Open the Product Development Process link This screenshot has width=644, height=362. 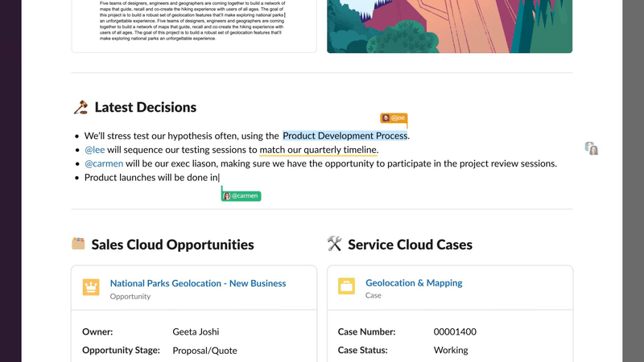[x=345, y=136]
